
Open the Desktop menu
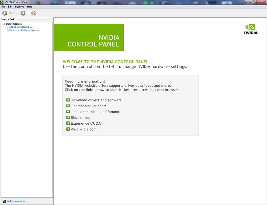tap(20, 7)
